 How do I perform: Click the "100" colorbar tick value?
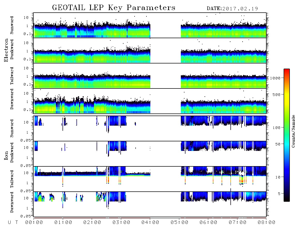pyautogui.click(x=277, y=128)
